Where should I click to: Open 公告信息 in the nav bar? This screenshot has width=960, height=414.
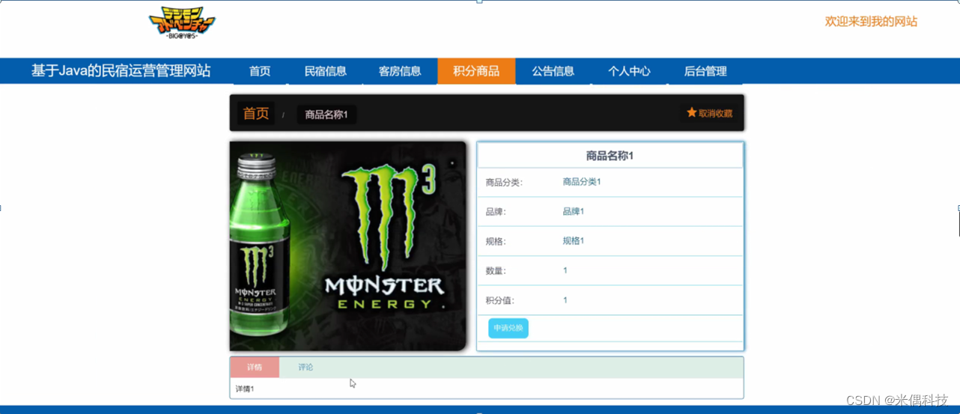point(553,71)
